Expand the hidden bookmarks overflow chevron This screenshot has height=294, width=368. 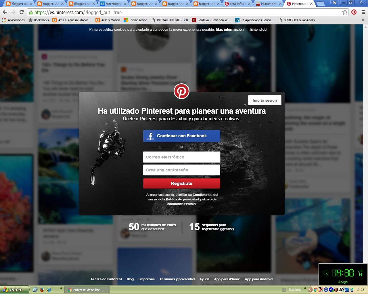pyautogui.click(x=363, y=20)
